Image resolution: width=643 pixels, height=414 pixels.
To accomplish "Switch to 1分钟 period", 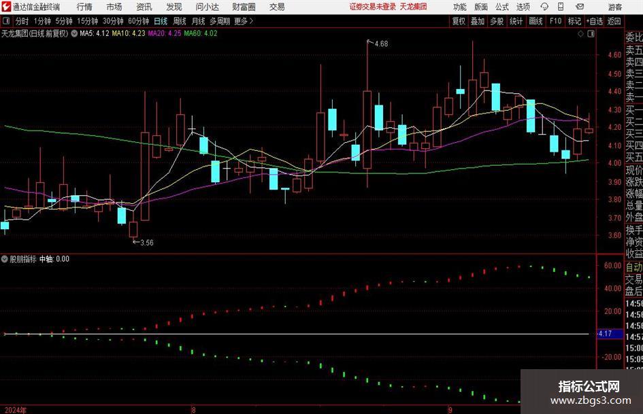I will click(x=42, y=21).
